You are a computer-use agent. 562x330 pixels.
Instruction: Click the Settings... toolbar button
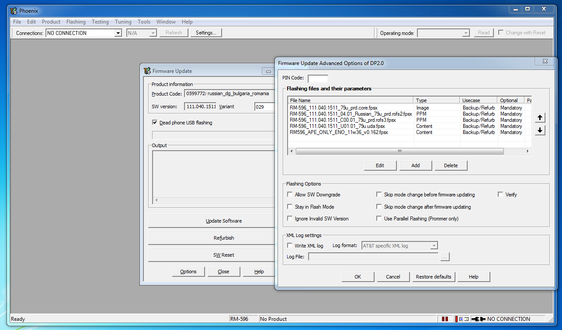(206, 33)
